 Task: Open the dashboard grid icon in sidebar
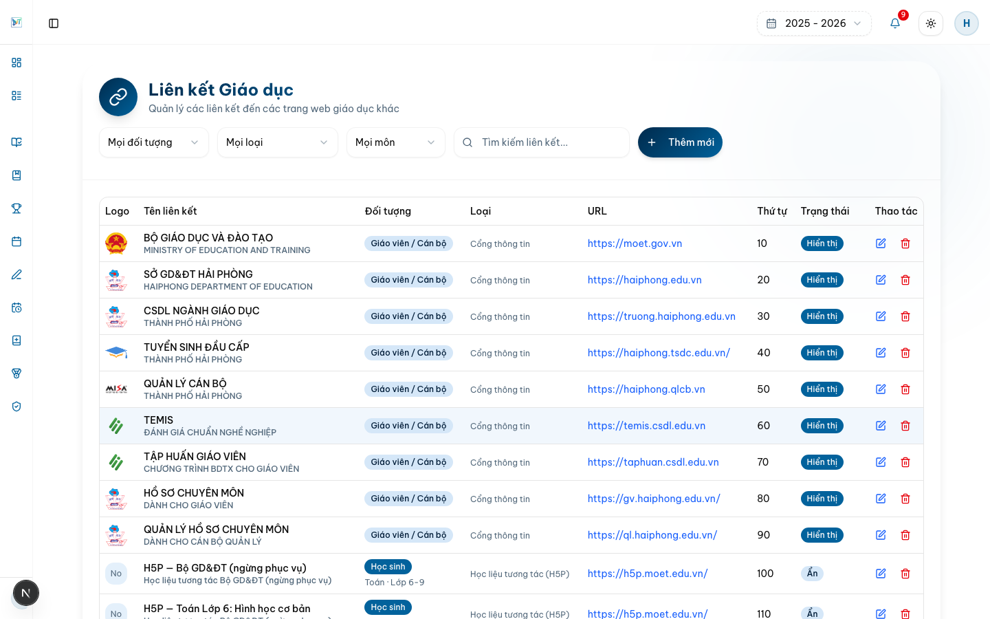click(16, 63)
